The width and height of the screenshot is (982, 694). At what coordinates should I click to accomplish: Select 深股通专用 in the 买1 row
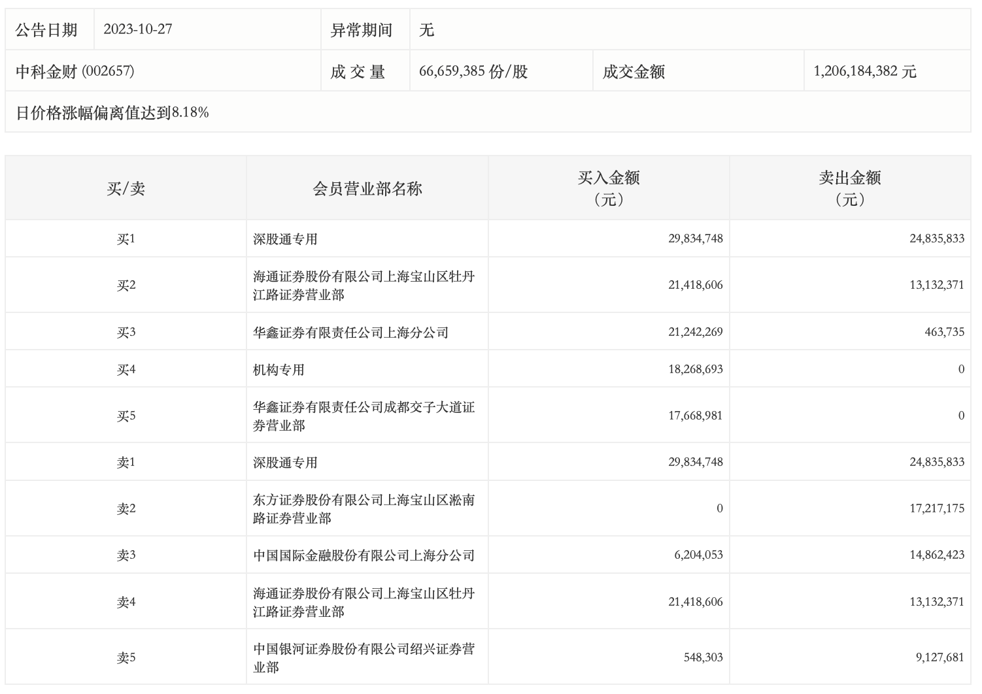point(285,239)
